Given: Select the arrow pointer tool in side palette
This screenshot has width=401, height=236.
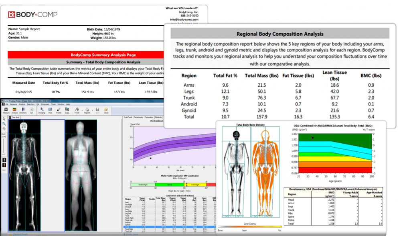Looking at the screenshot, I should 4,119.
